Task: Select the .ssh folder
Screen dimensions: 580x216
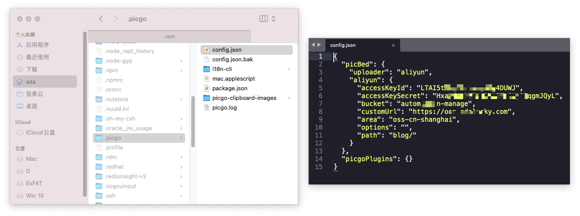Action: (x=110, y=195)
